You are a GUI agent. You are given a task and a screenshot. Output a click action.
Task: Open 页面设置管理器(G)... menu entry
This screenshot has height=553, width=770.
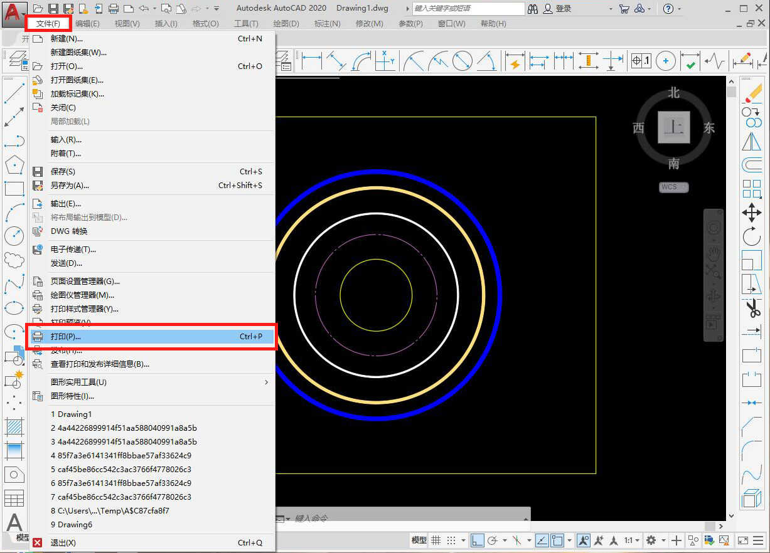pos(85,282)
